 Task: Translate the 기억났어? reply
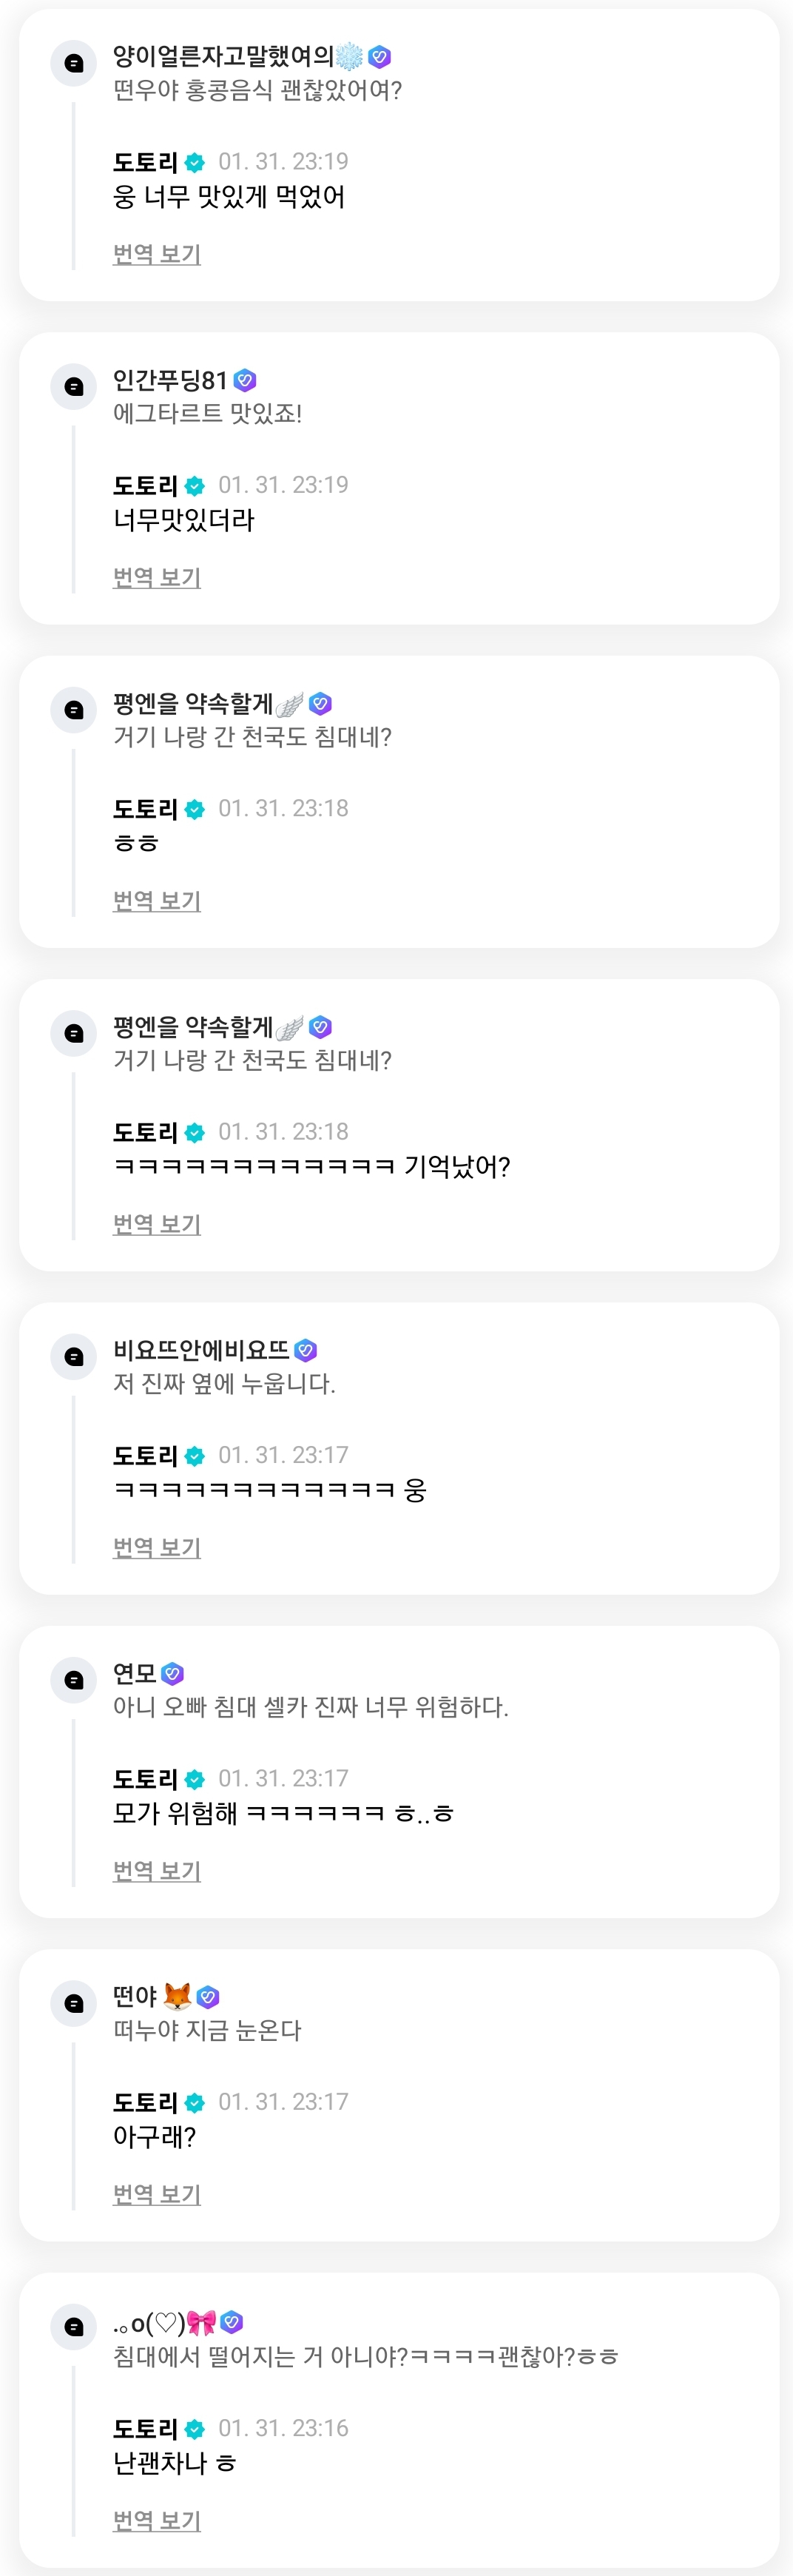(157, 1224)
